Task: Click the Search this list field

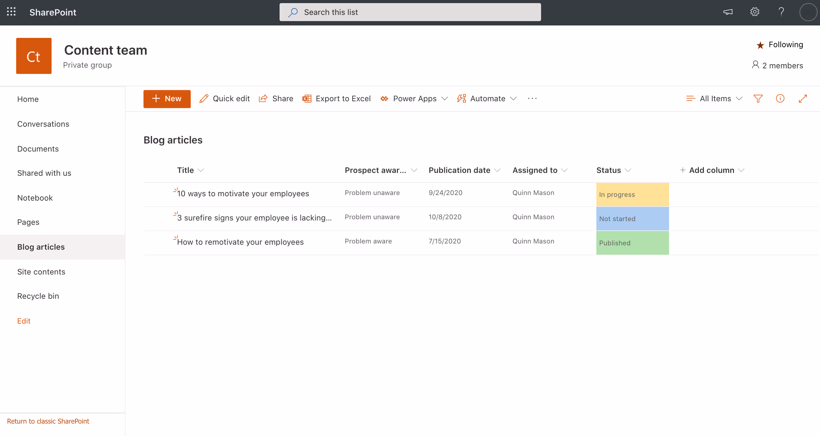Action: pyautogui.click(x=410, y=12)
